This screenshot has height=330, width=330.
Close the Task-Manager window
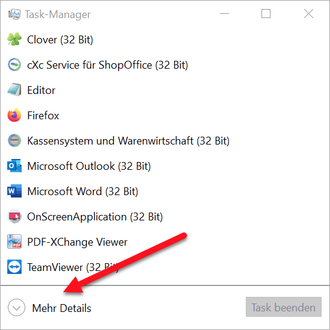tap(308, 14)
